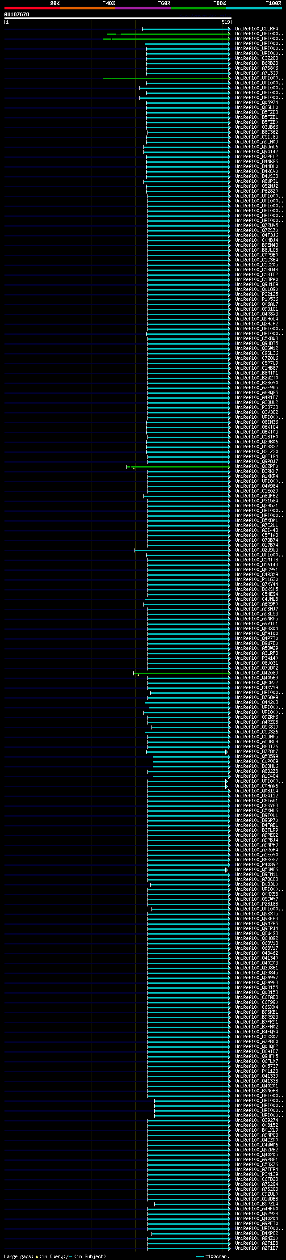
Task: Select the UniRef100_Q9ZRH6 label
Action: pos(257,717)
